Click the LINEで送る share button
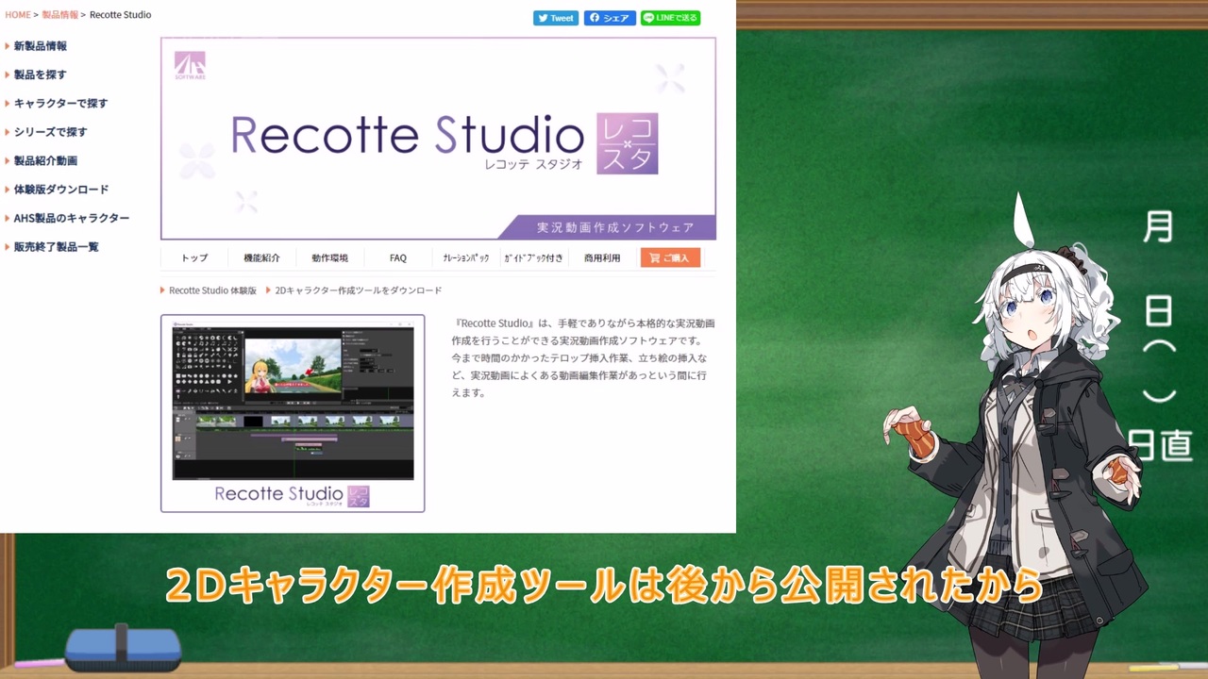The width and height of the screenshot is (1208, 679). 670,18
